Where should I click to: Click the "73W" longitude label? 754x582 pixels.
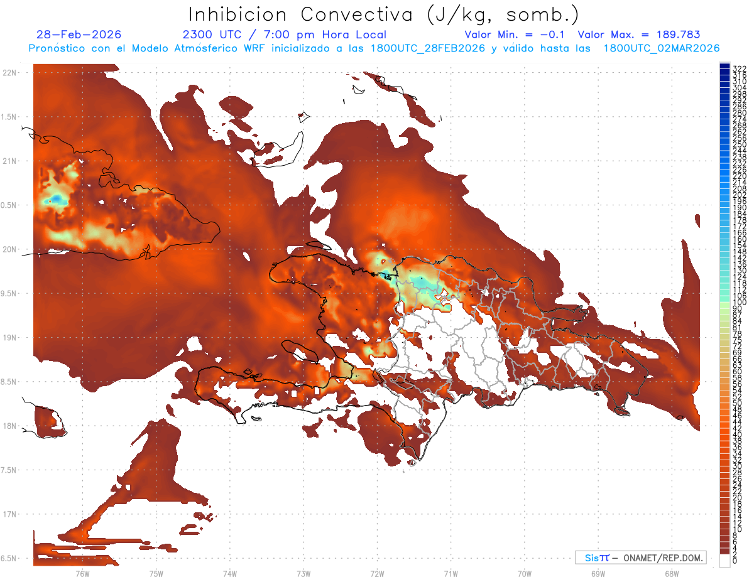303,573
